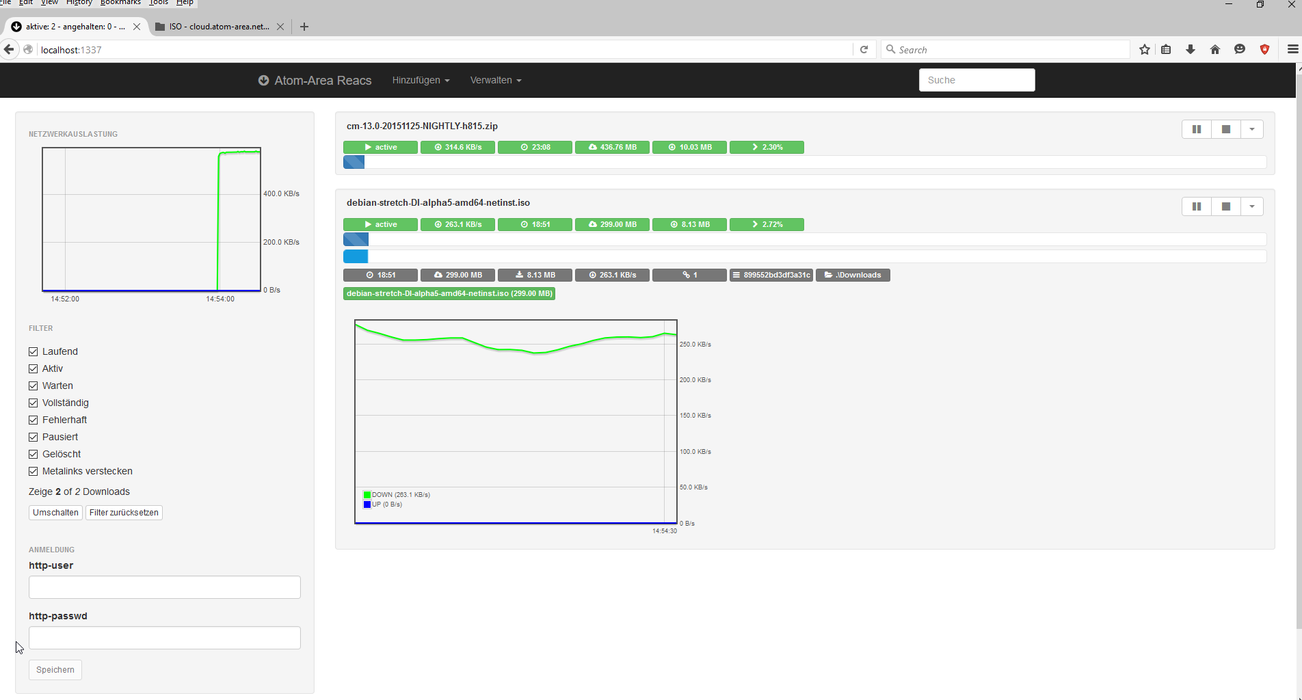This screenshot has height=700, width=1302.
Task: Pause the cm-13.0 NIGHTLY zip download
Action: tap(1196, 129)
